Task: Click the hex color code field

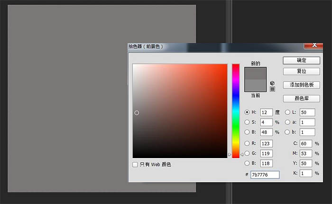Action: pyautogui.click(x=265, y=175)
